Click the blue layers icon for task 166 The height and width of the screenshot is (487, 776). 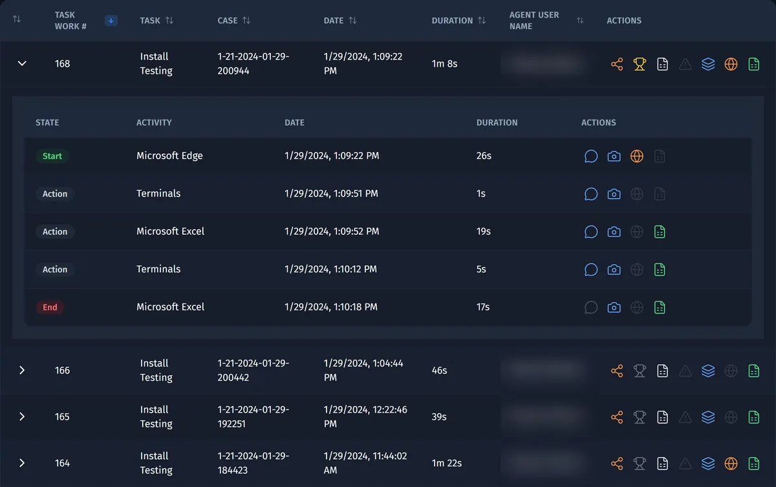[x=708, y=371]
